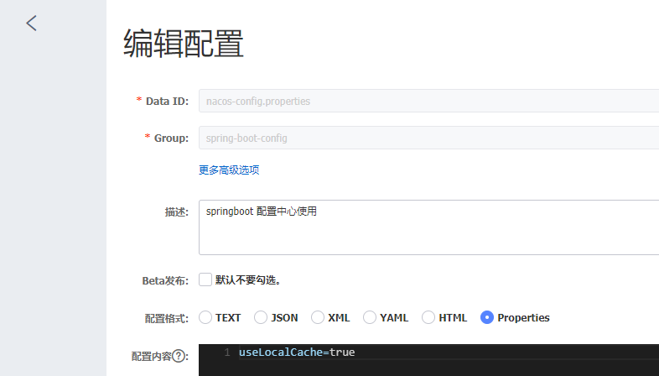659x376 pixels.
Task: Click line number 1 in editor gutter
Action: coord(227,352)
